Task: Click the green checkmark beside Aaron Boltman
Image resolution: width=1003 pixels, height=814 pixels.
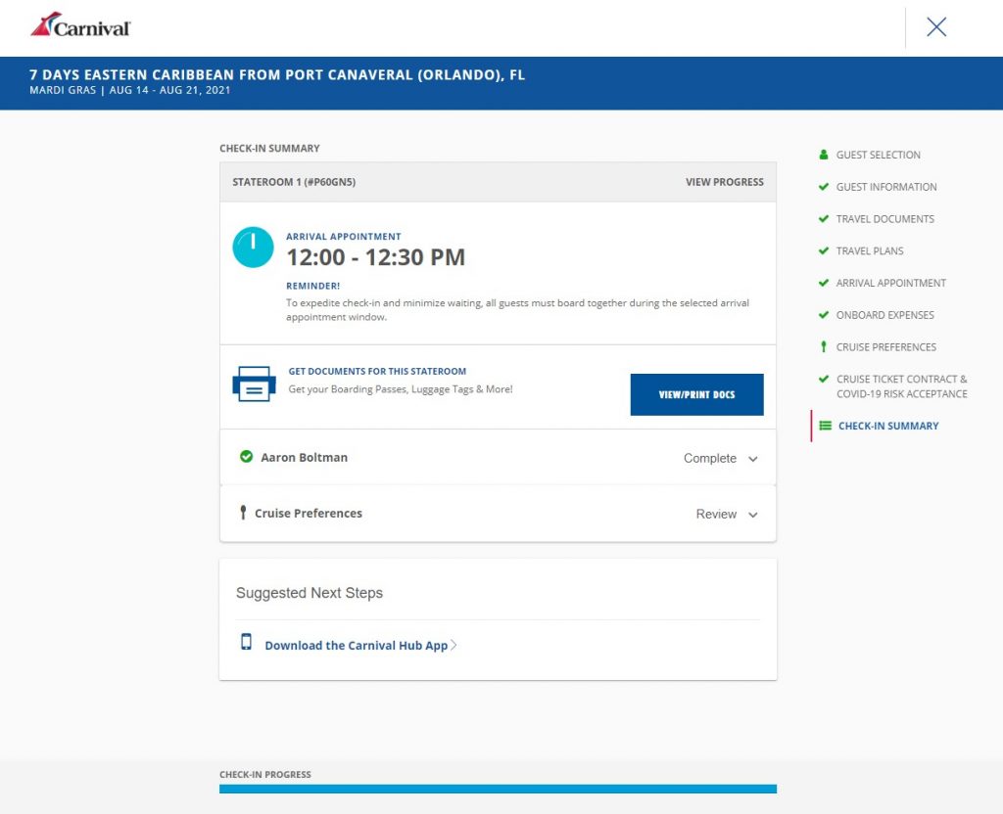Action: [x=247, y=457]
